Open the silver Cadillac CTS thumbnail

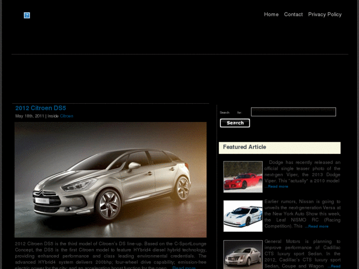click(x=243, y=255)
